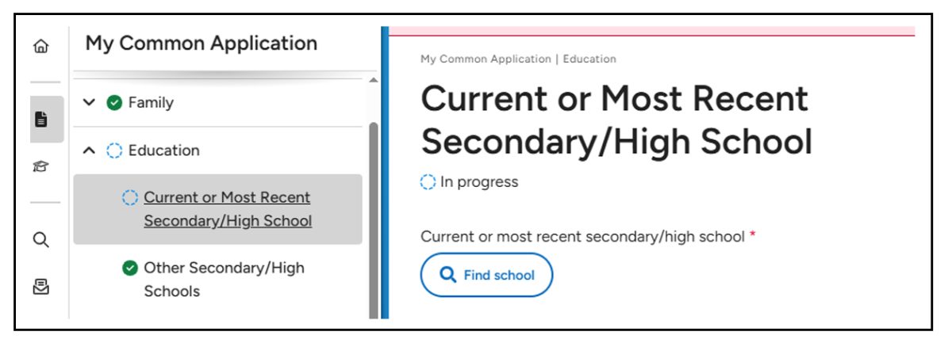952x343 pixels.
Task: Click the green checkmark next to Family
Action: [114, 103]
